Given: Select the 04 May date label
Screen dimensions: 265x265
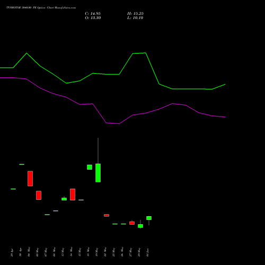Looking at the screenshot, I should [x=29, y=252].
